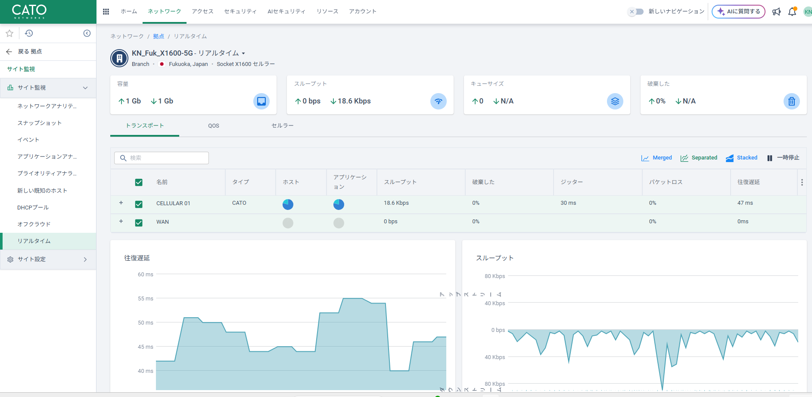Screen dimensions: 812x397
Task: Open アプリケーションアナリティクス in sidebar
Action: (47, 157)
